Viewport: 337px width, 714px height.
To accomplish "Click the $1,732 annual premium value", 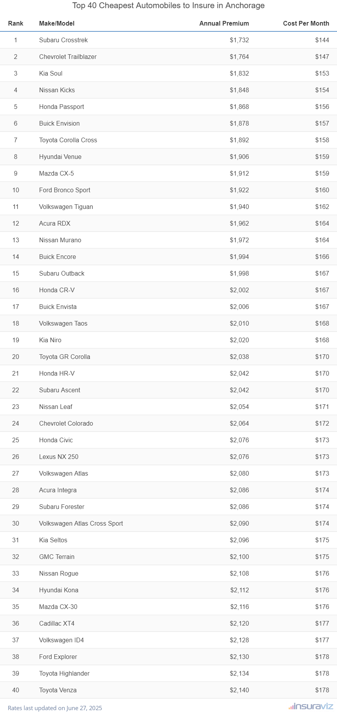I will point(239,40).
